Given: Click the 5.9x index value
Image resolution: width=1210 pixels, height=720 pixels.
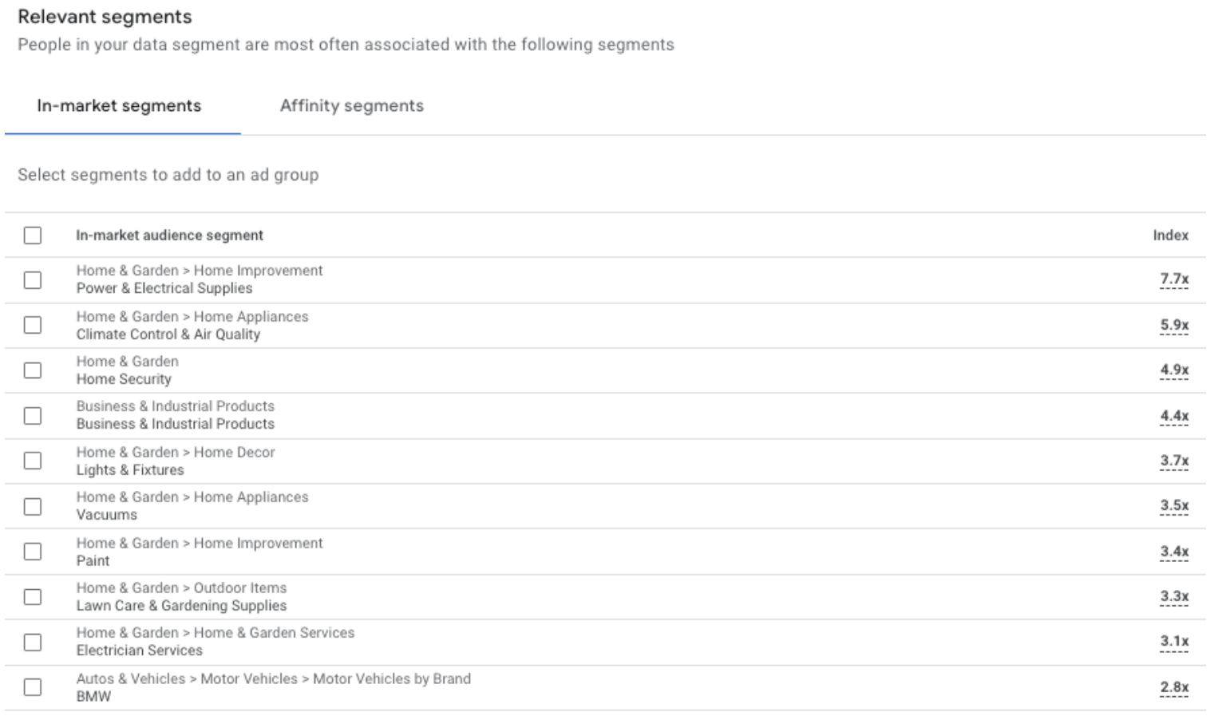Looking at the screenshot, I should (1174, 325).
